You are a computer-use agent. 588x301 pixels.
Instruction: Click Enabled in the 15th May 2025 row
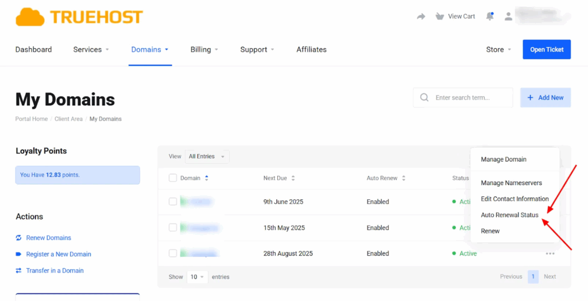378,228
